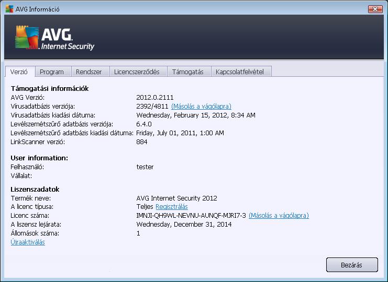Select the Verzió tab

point(20,72)
